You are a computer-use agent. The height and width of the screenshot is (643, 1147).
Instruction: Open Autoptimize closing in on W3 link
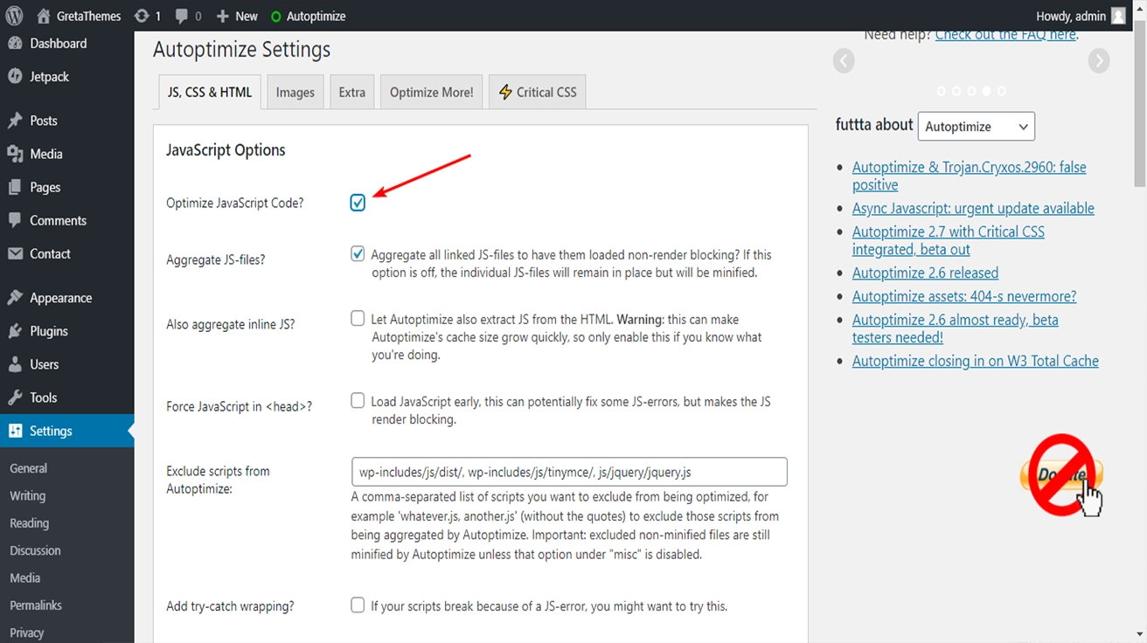[976, 361]
